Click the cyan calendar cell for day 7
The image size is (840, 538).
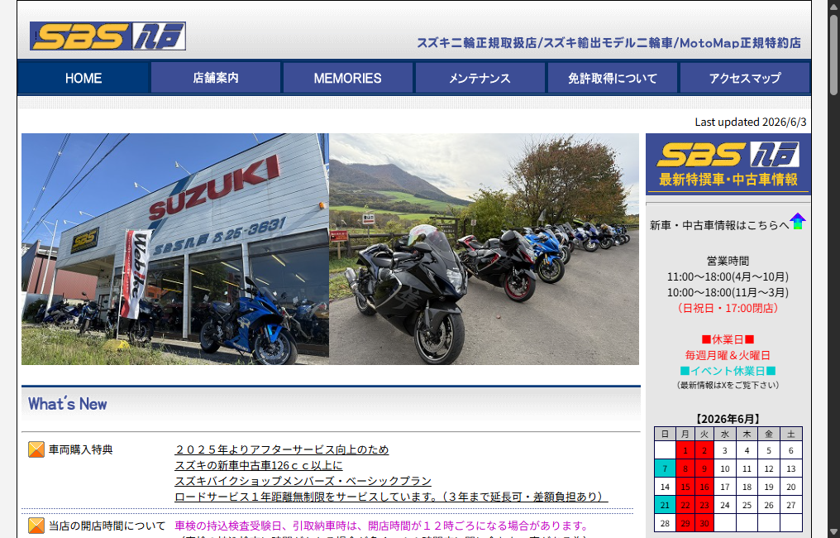click(665, 468)
